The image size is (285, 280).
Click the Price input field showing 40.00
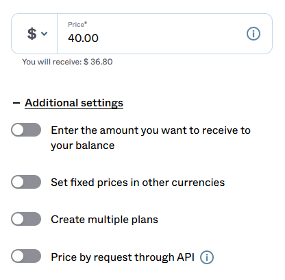point(164,34)
